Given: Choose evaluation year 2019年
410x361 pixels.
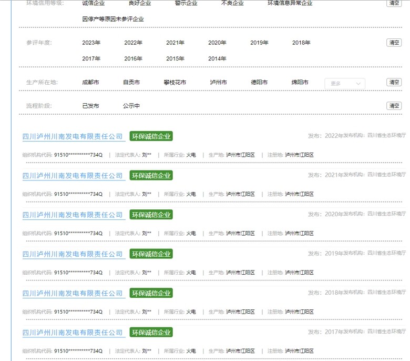Looking at the screenshot, I should pyautogui.click(x=259, y=43).
